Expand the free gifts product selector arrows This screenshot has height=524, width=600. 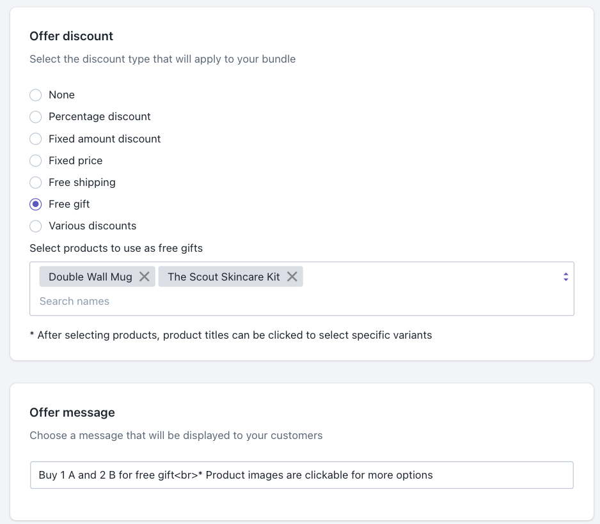click(x=565, y=277)
